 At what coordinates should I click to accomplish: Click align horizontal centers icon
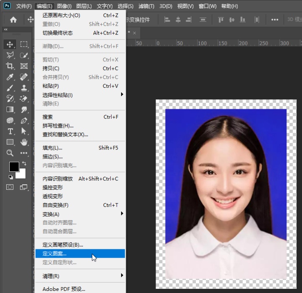coord(178,19)
